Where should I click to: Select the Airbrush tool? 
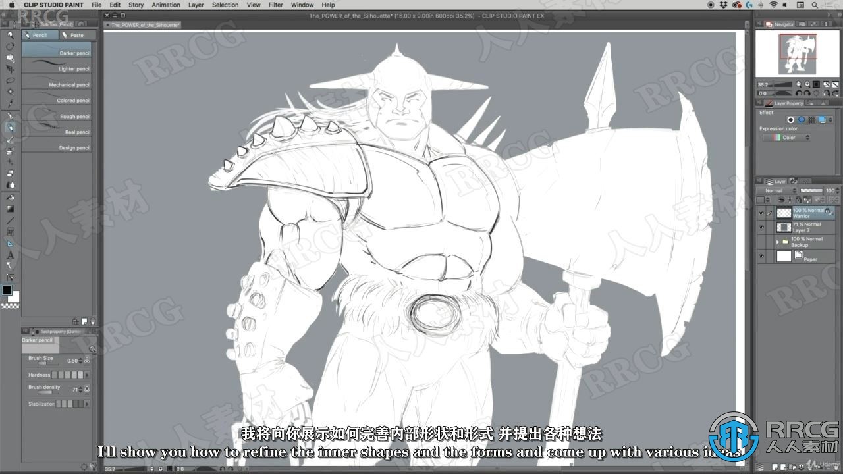[x=11, y=151]
